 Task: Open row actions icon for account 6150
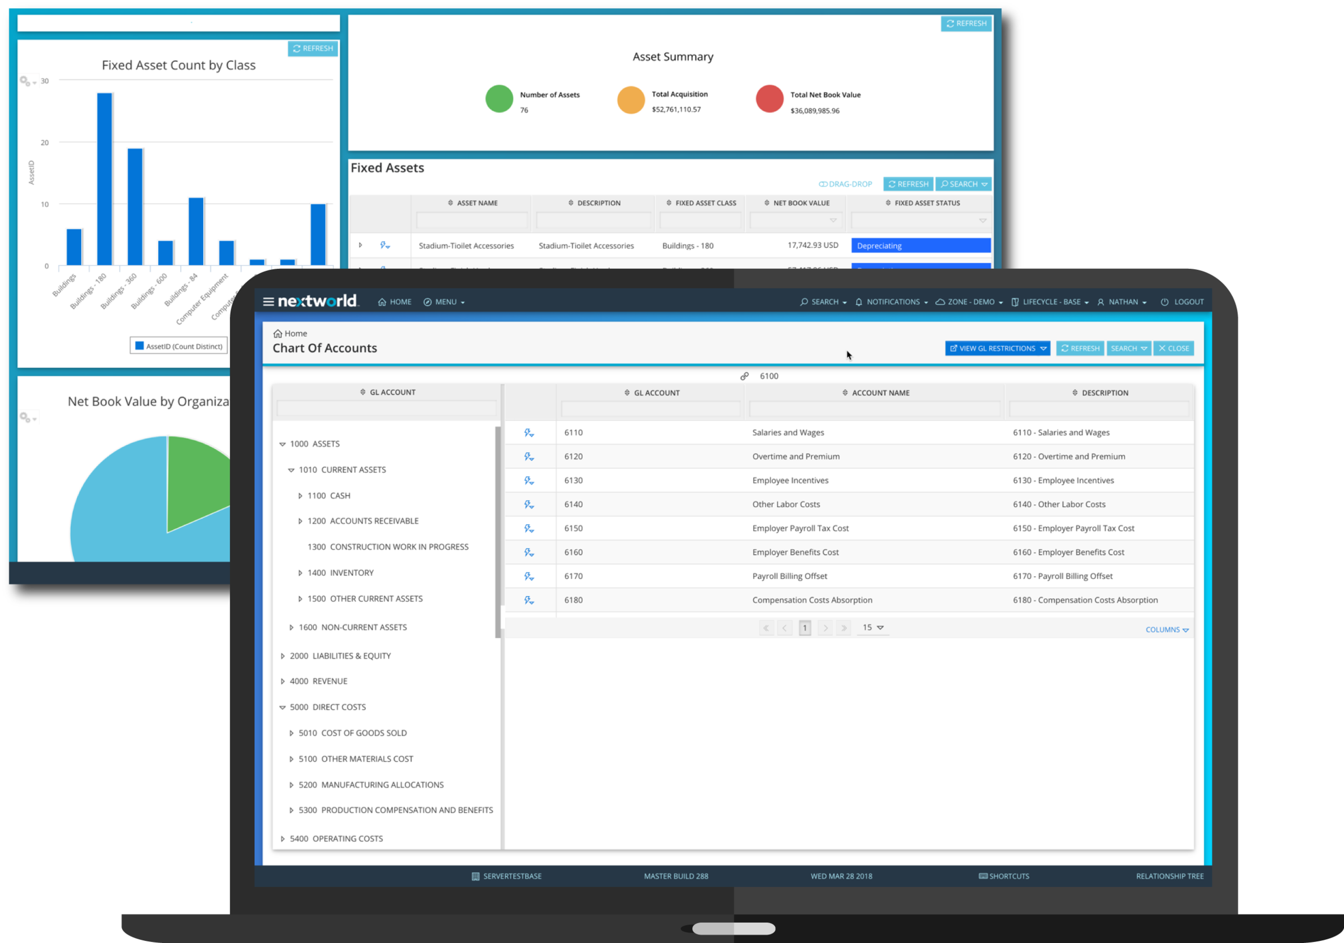point(528,528)
